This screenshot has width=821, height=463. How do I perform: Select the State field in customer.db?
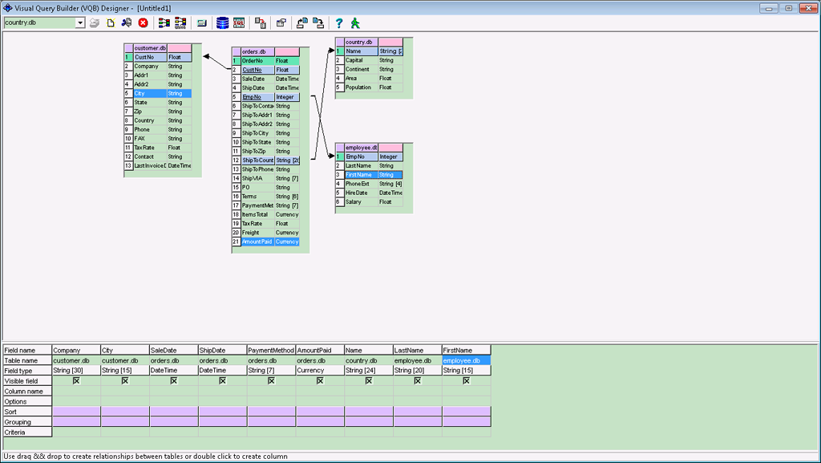point(145,103)
